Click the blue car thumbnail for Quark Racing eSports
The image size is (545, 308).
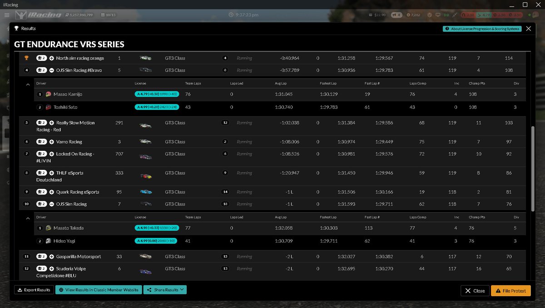point(145,192)
